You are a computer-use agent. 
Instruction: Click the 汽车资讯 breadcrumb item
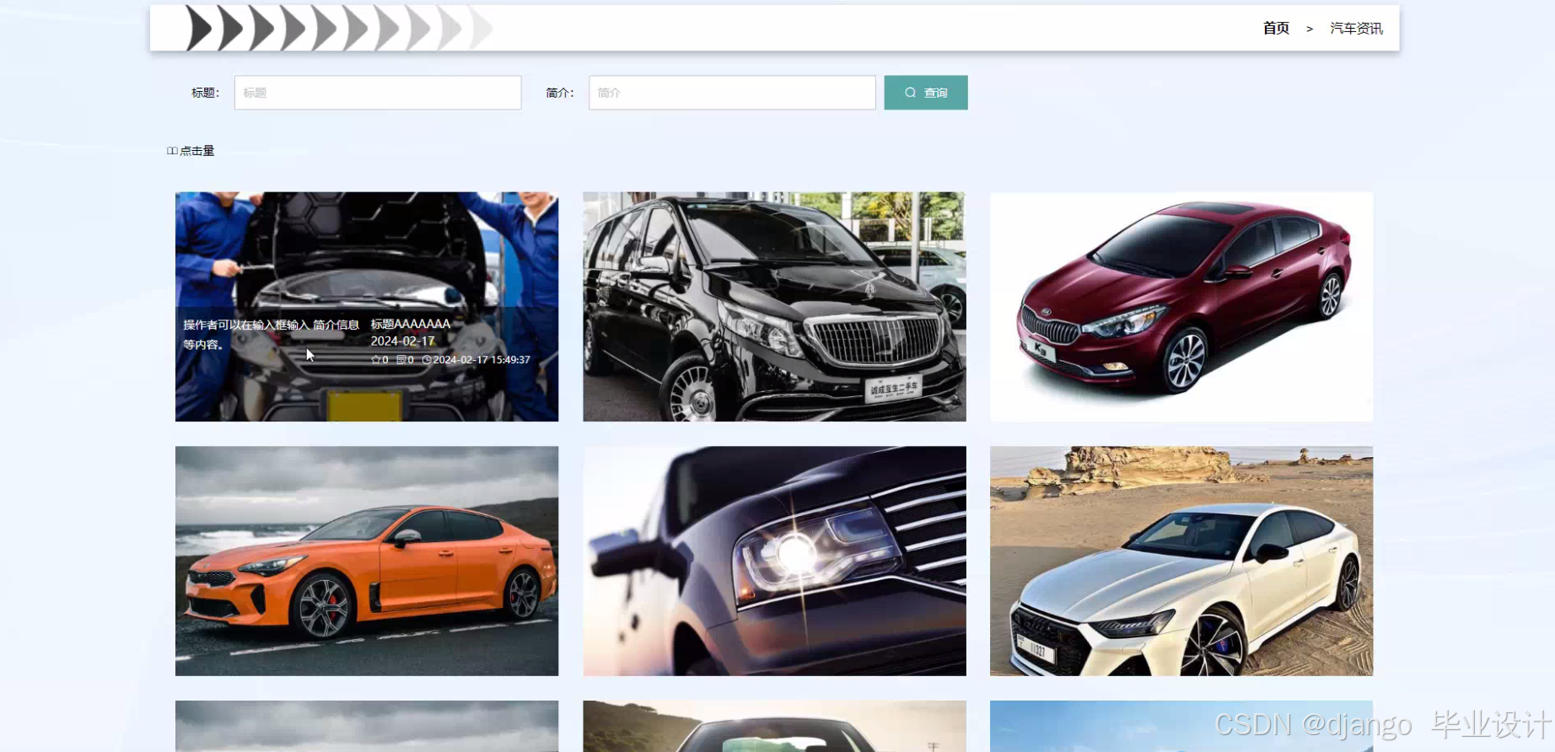[1356, 29]
